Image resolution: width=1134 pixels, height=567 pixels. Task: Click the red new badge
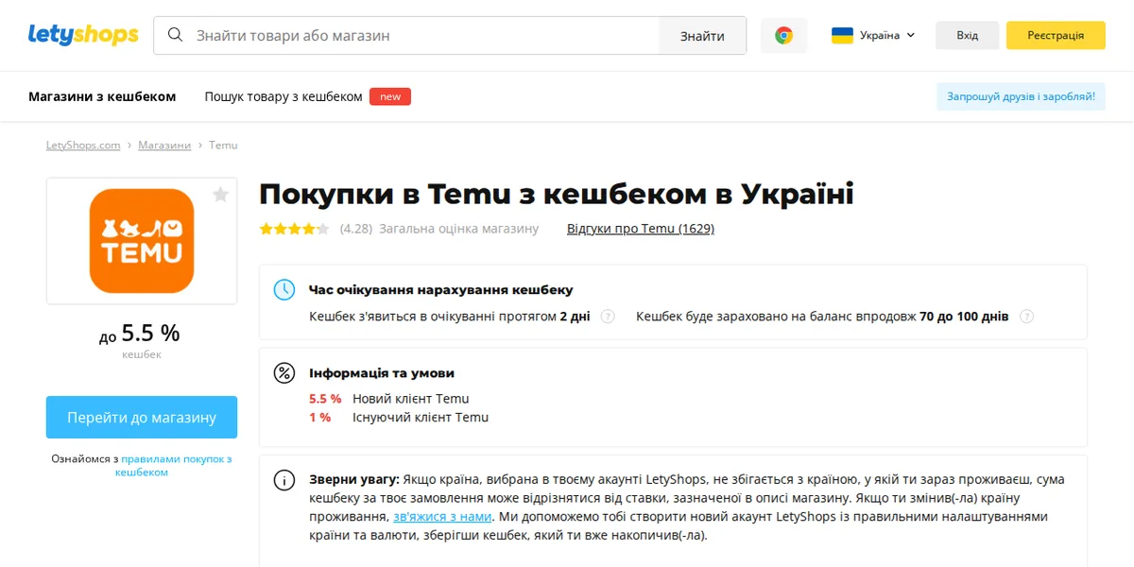[390, 96]
